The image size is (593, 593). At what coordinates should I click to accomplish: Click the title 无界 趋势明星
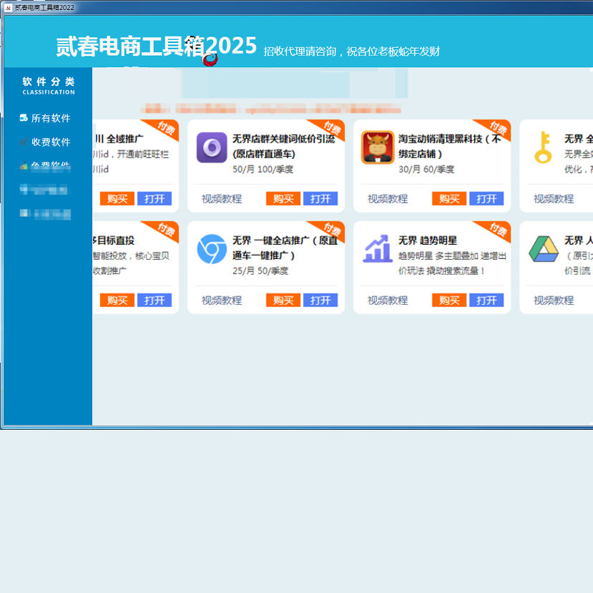pyautogui.click(x=428, y=240)
